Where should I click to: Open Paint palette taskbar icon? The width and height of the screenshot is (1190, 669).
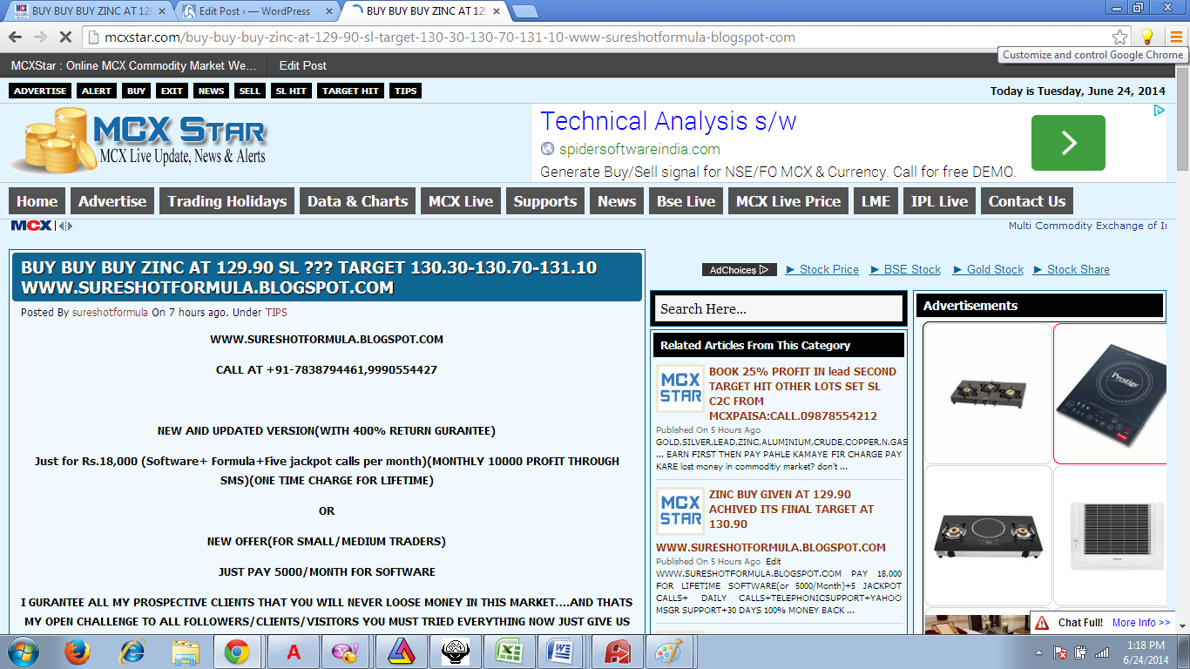669,652
